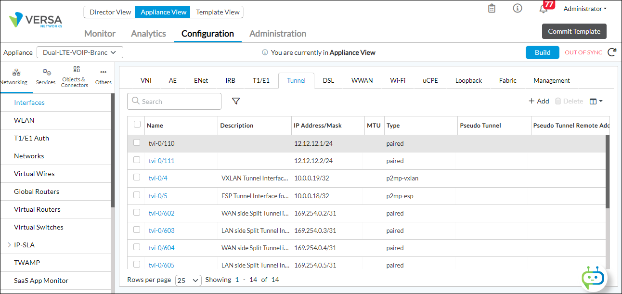
Task: Click the search magnifier icon
Action: 136,102
